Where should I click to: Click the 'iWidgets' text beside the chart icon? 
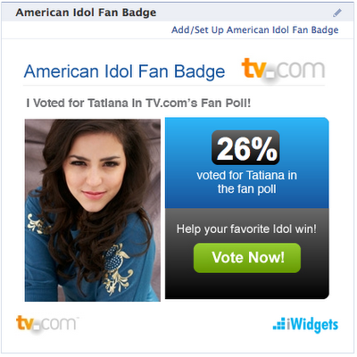(312, 324)
